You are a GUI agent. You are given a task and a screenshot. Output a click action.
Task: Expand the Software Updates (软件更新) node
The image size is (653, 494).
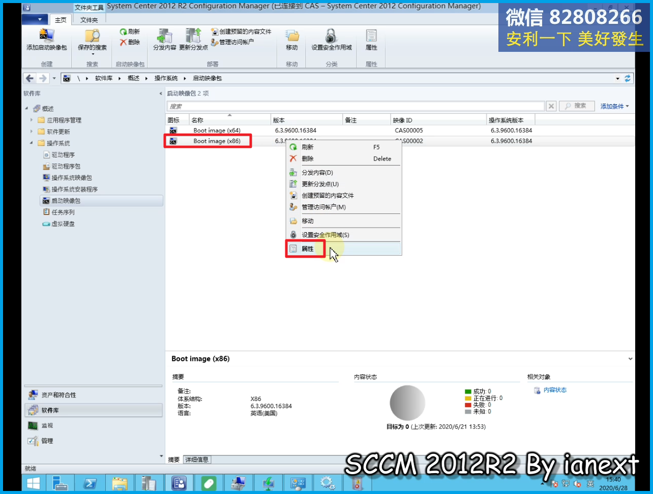[32, 132]
